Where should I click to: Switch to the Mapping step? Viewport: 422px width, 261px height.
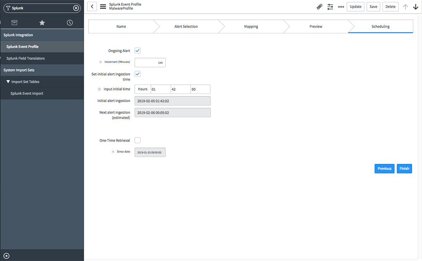251,26
